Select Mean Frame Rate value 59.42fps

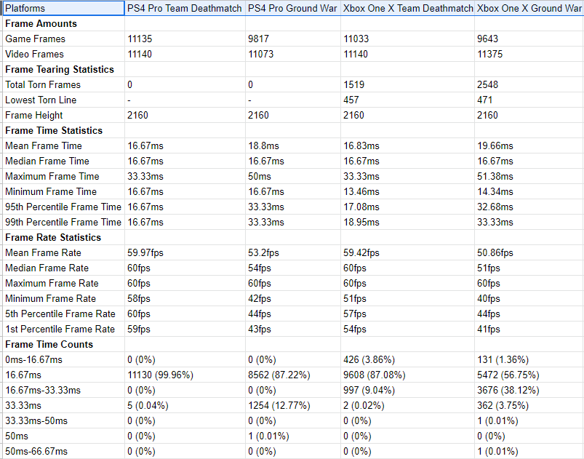click(361, 252)
